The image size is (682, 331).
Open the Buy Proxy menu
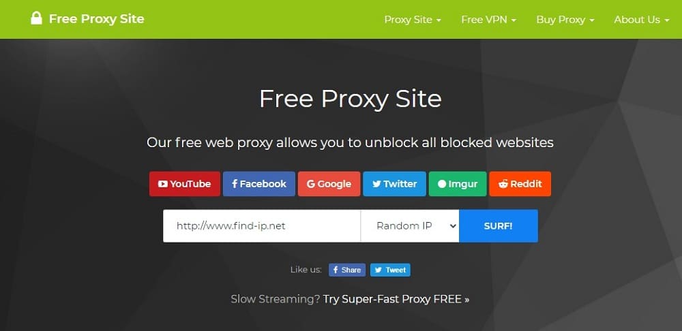(565, 20)
